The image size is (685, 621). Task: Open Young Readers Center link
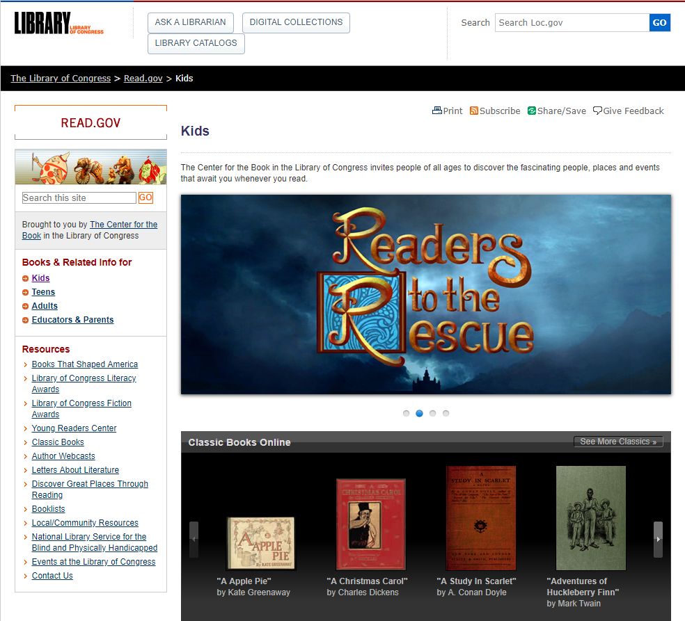pos(74,428)
